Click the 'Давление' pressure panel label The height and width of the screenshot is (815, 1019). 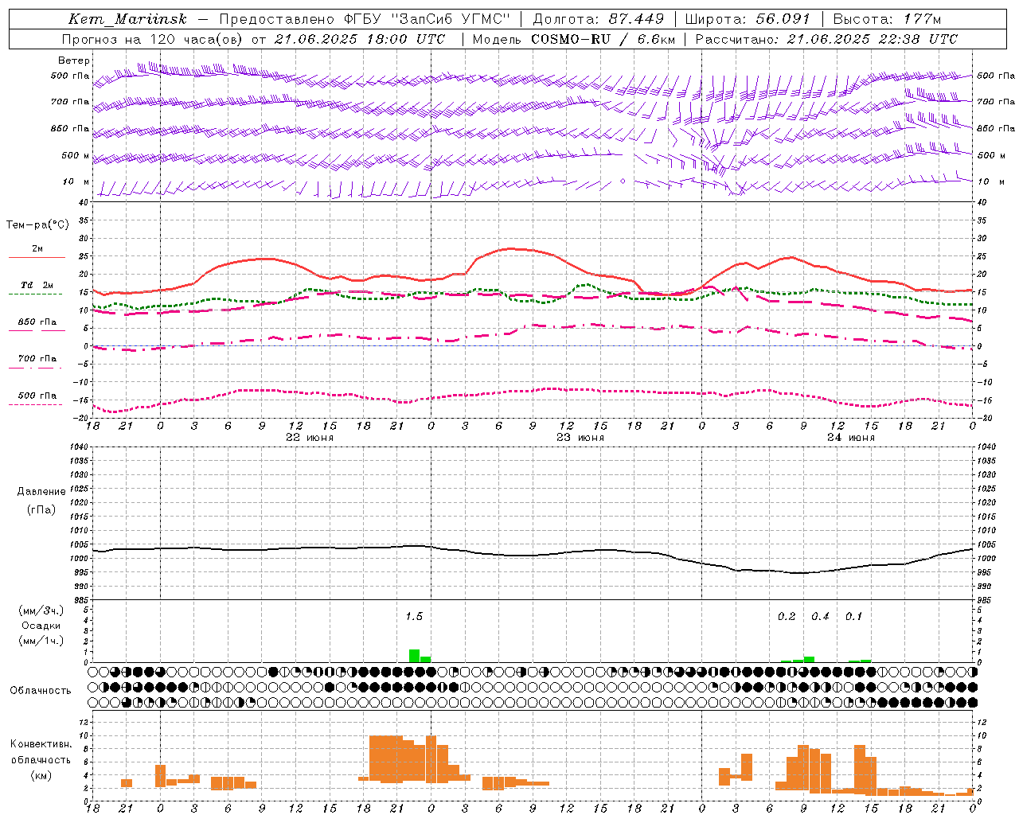(41, 492)
